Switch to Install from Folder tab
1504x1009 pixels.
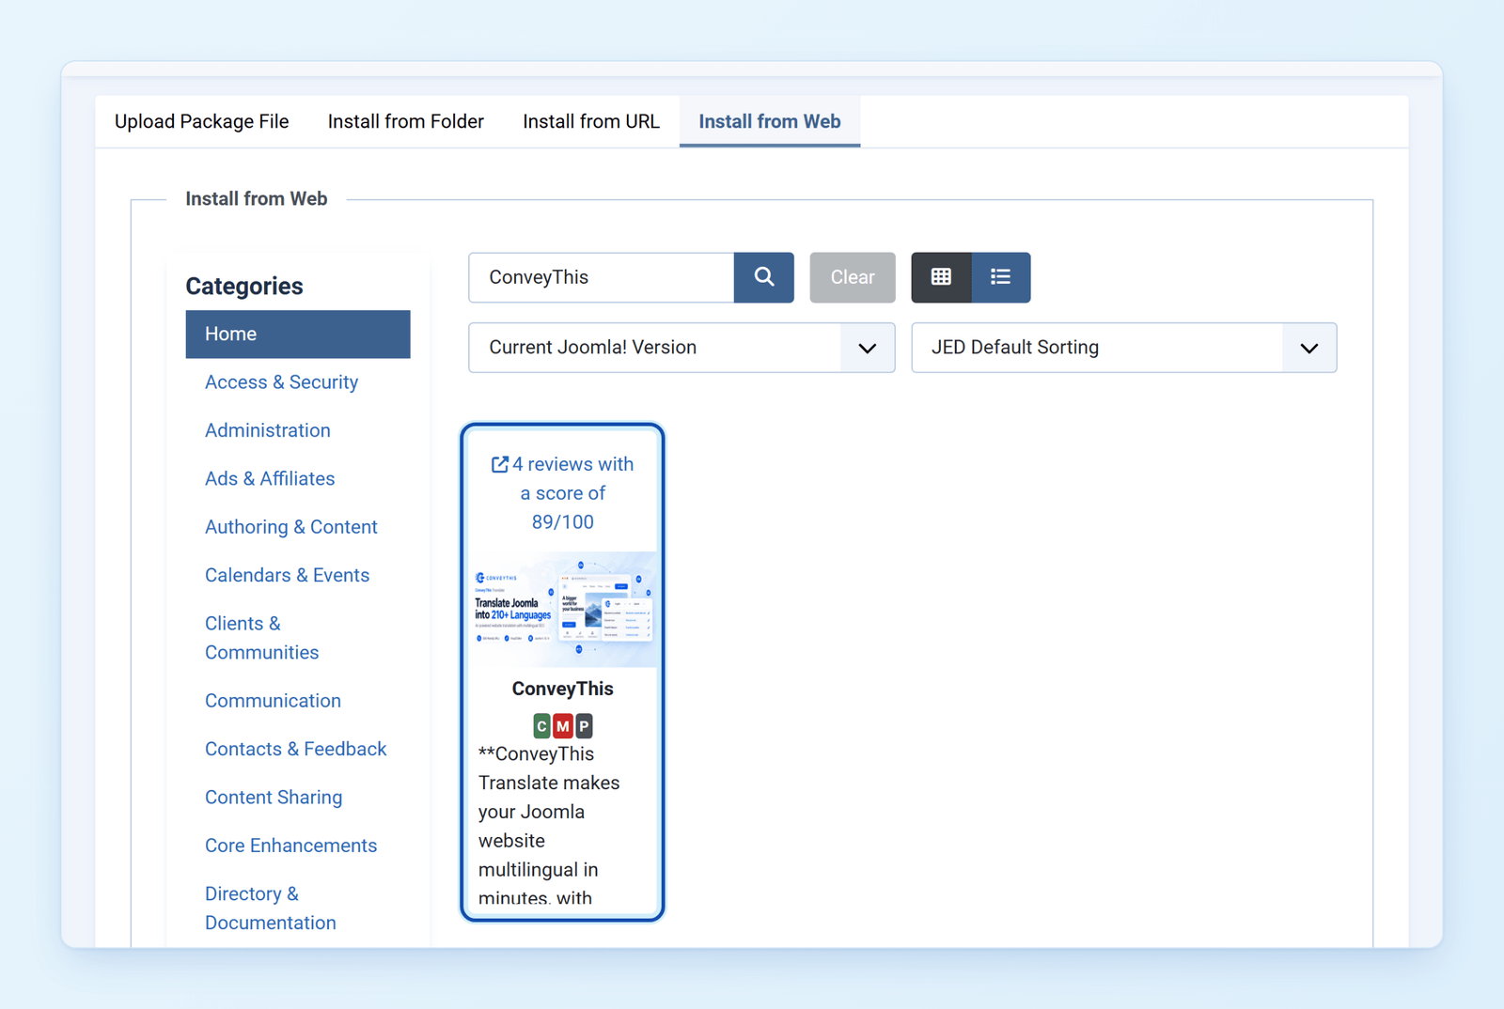405,121
